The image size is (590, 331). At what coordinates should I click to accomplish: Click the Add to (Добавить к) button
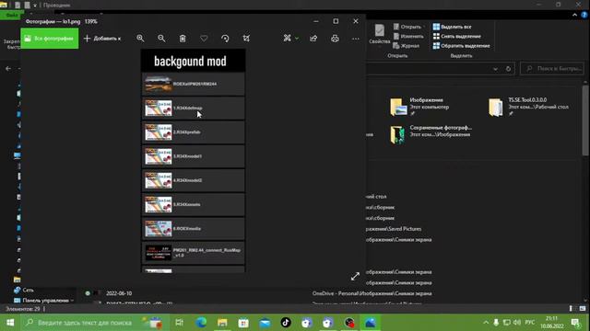tap(102, 39)
